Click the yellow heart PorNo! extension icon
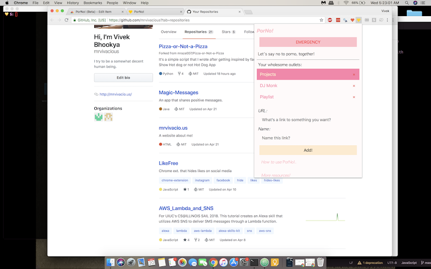This screenshot has width=431, height=269. (358, 20)
